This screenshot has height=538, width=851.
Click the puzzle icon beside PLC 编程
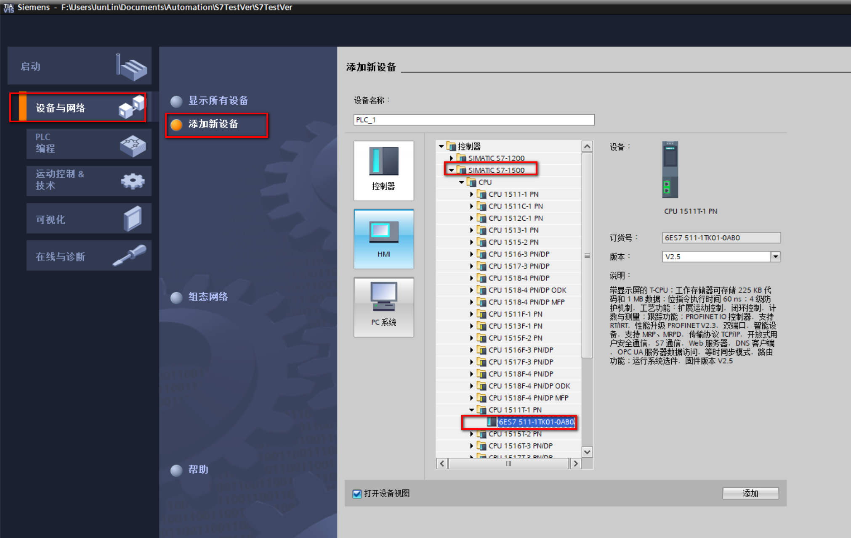coord(133,146)
